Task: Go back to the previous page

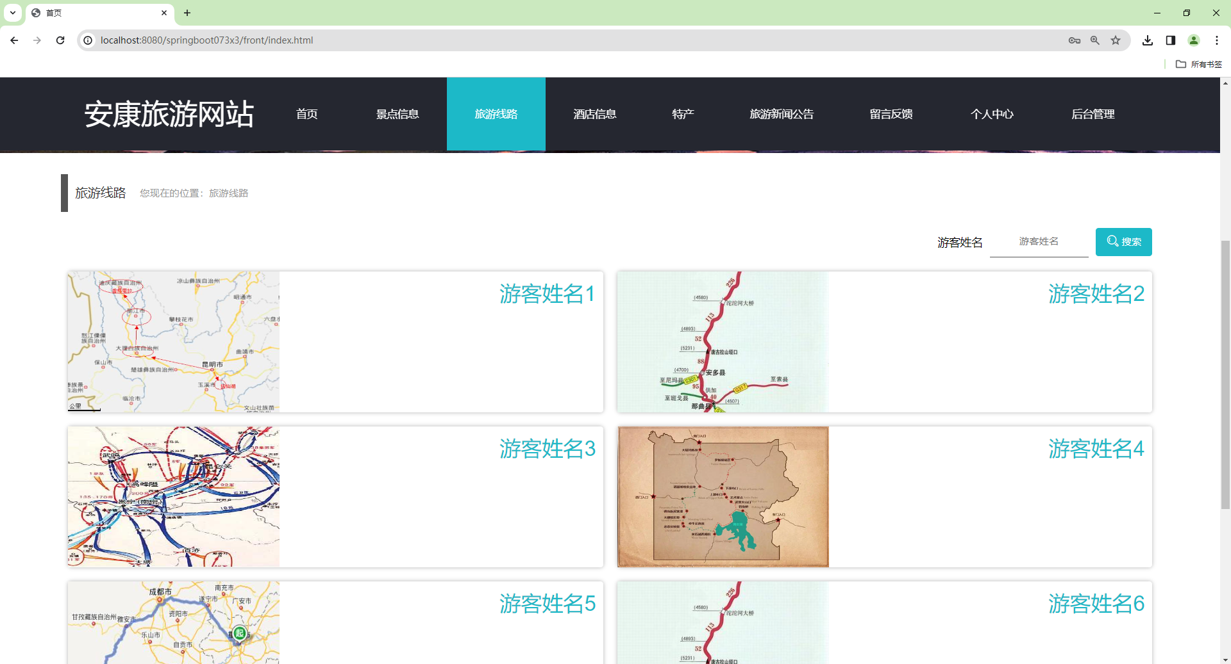Action: tap(14, 40)
